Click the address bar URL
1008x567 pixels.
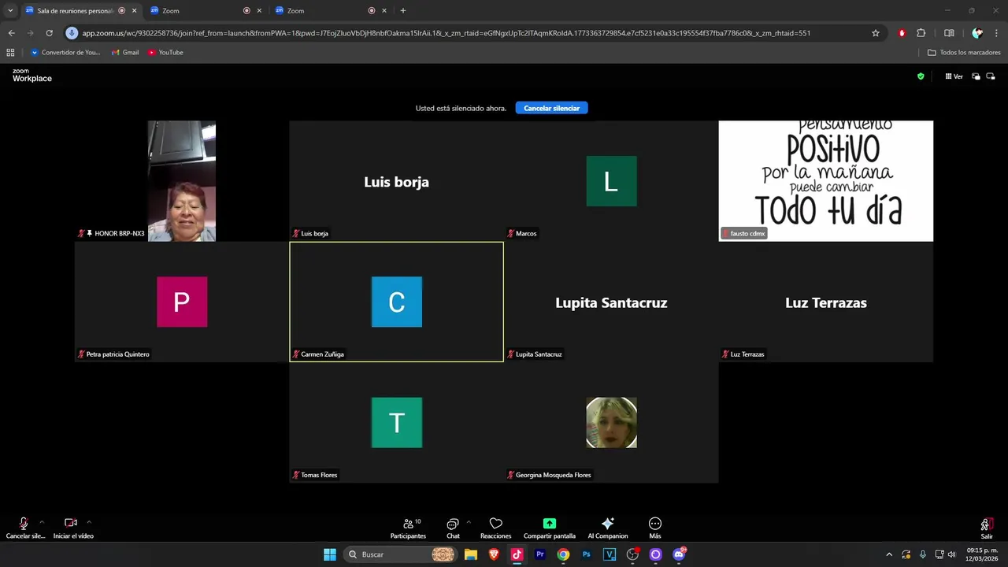pyautogui.click(x=446, y=33)
